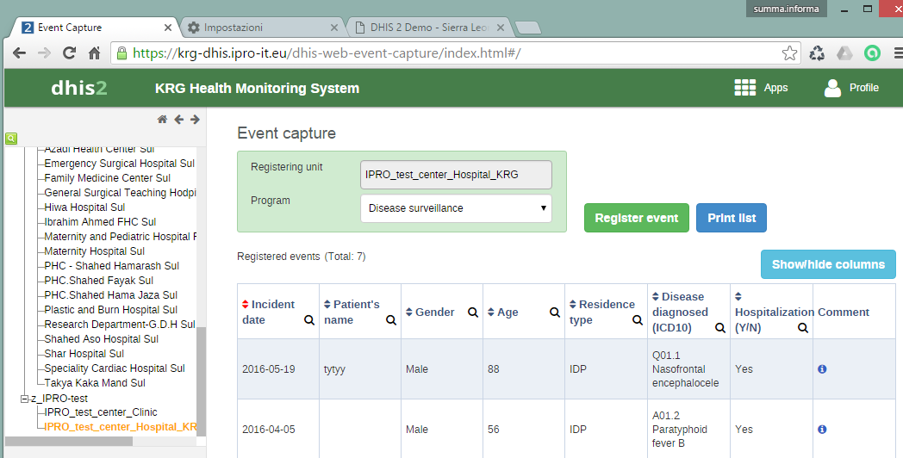Click the Print list button
The width and height of the screenshot is (903, 458).
(731, 218)
